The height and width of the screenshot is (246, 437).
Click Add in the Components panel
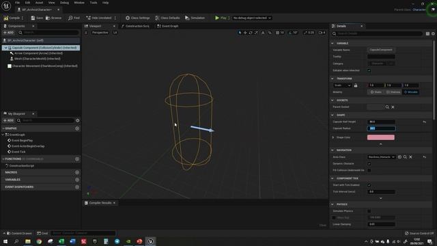pos(8,33)
